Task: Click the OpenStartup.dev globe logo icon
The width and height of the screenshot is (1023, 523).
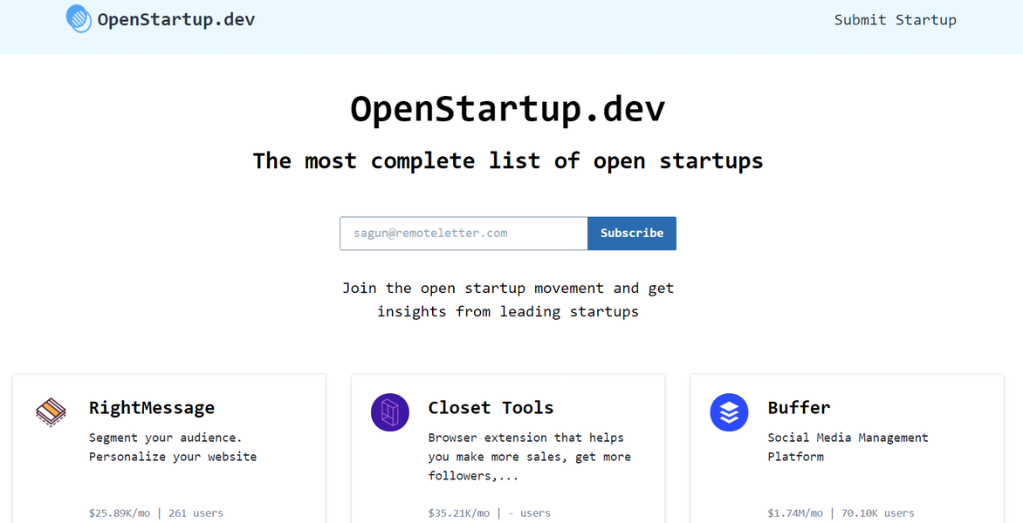Action: tap(79, 18)
